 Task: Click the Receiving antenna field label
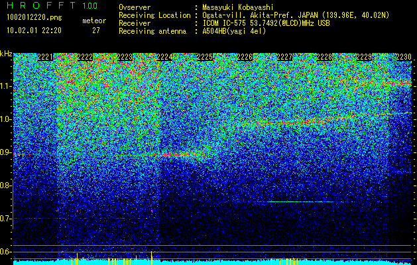pyautogui.click(x=152, y=31)
